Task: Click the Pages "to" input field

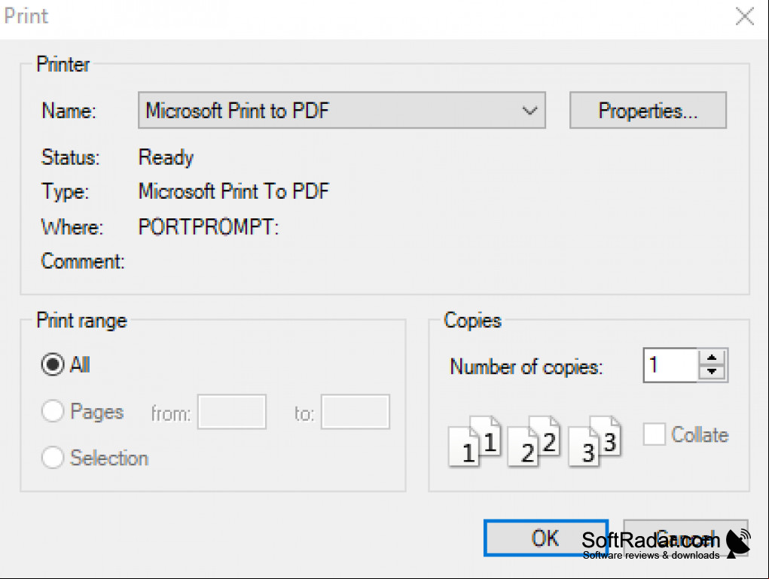Action: click(x=356, y=412)
